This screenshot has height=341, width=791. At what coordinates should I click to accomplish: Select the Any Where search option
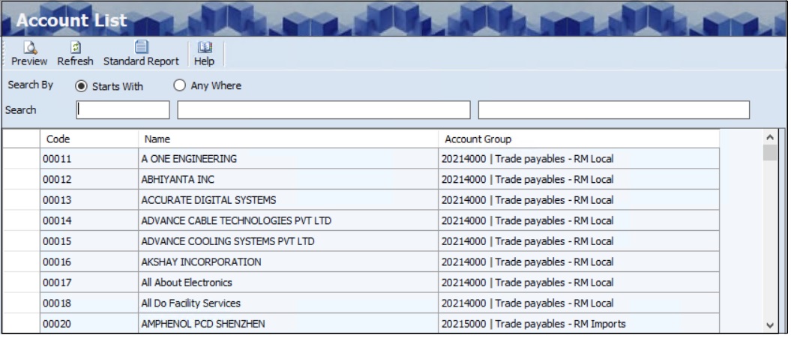pyautogui.click(x=180, y=85)
